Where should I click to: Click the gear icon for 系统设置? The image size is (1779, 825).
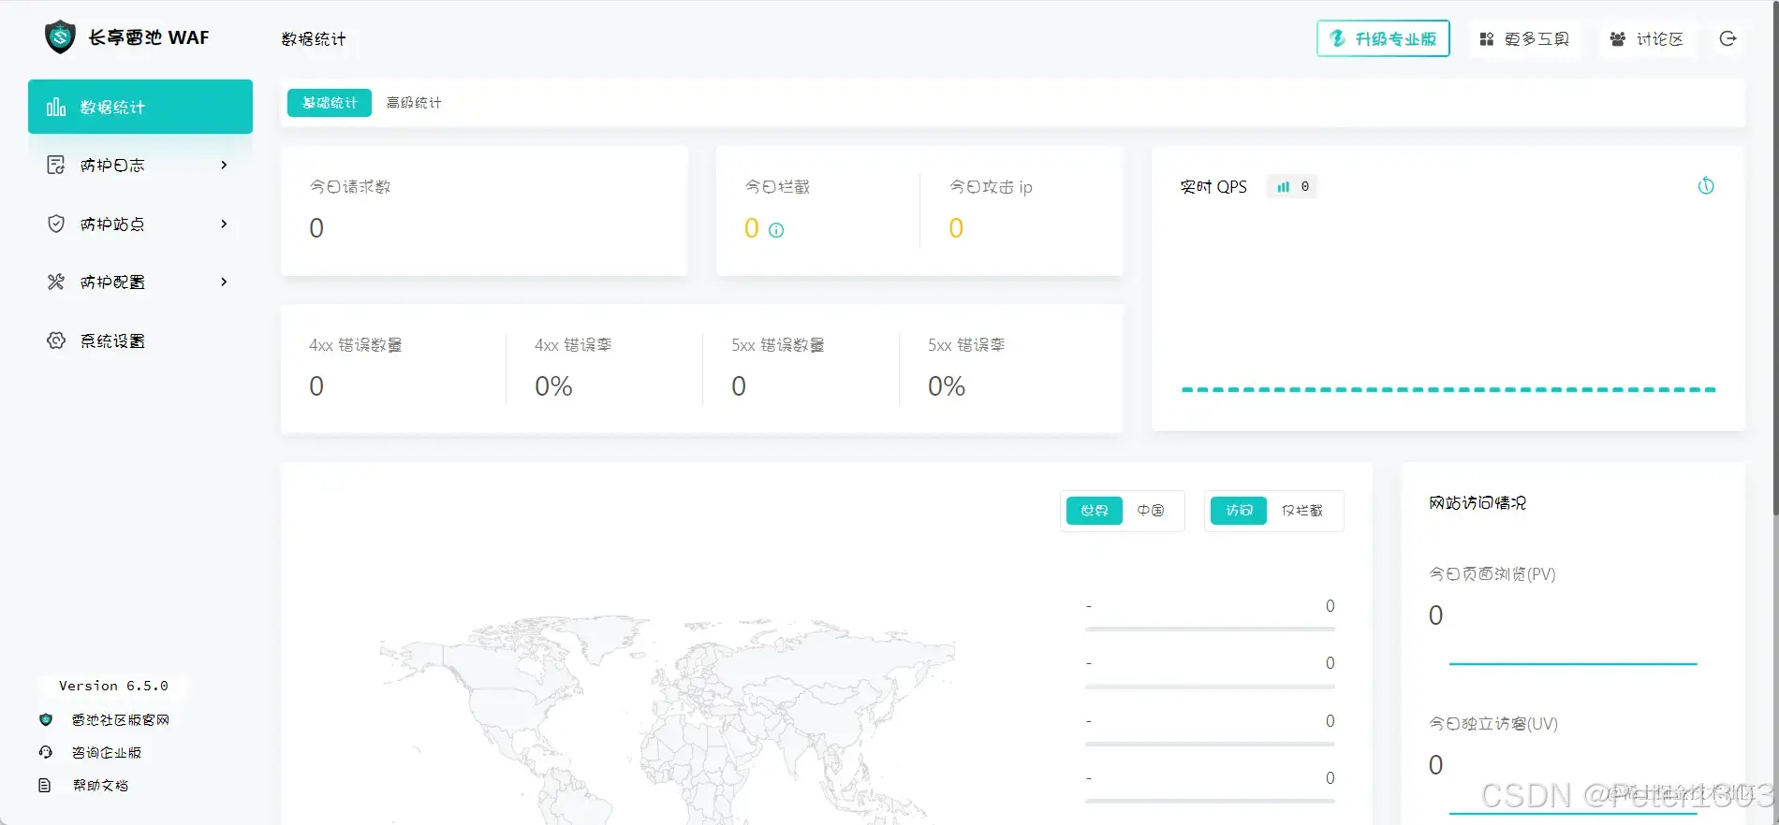pyautogui.click(x=56, y=340)
